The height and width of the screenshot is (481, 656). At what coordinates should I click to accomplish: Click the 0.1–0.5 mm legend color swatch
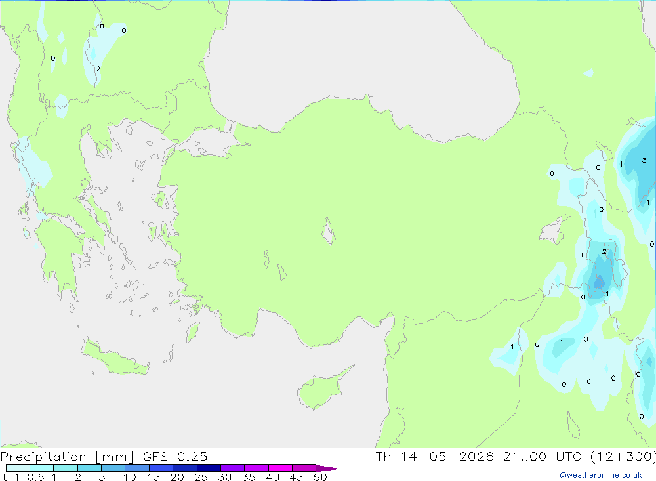pos(18,468)
